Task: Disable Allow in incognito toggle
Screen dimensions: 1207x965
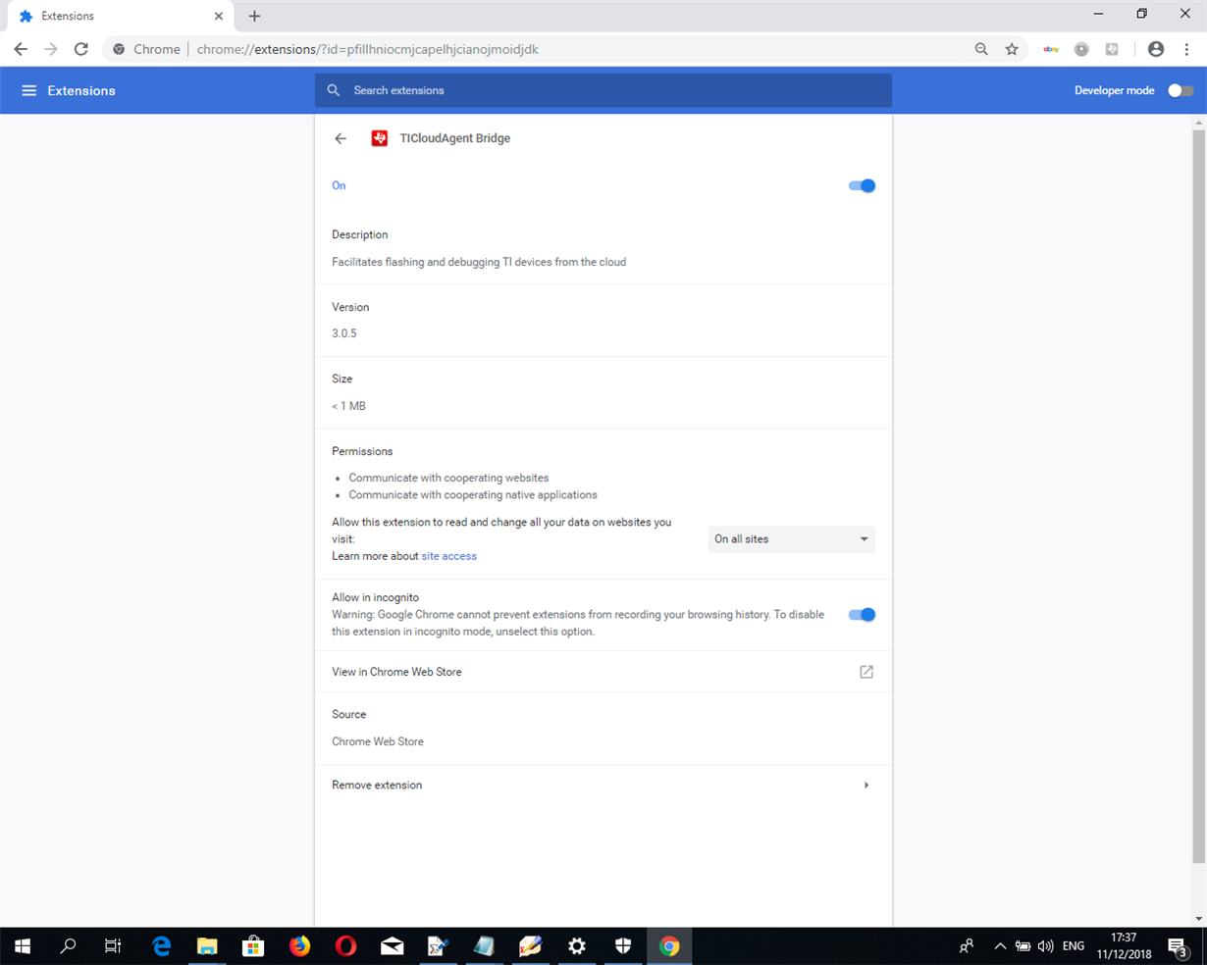Action: pos(862,615)
